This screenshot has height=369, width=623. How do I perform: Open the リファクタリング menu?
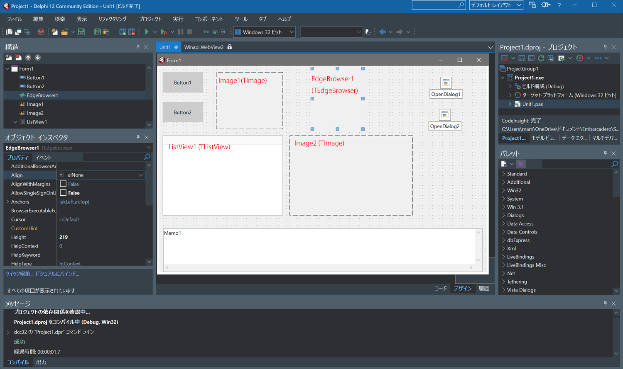(112, 19)
